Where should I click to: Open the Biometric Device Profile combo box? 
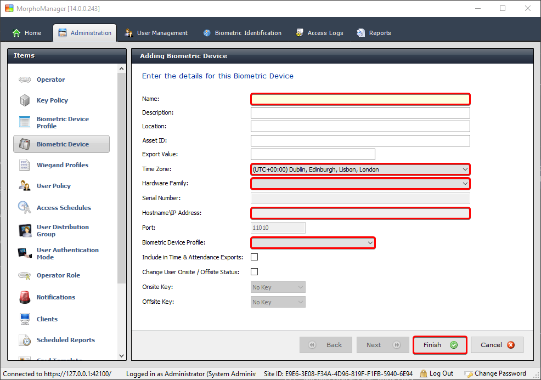click(313, 243)
